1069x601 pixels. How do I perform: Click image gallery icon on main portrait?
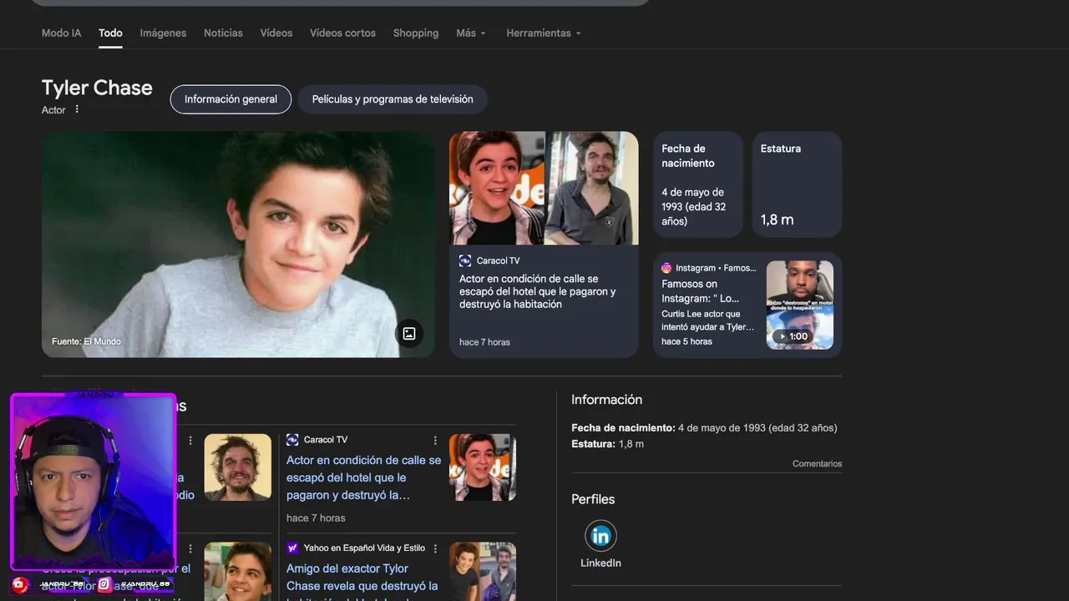409,333
